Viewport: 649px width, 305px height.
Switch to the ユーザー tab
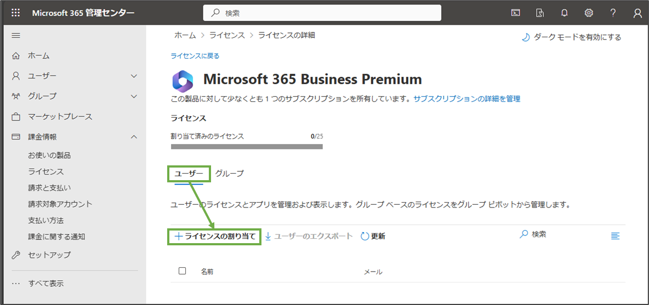click(189, 174)
